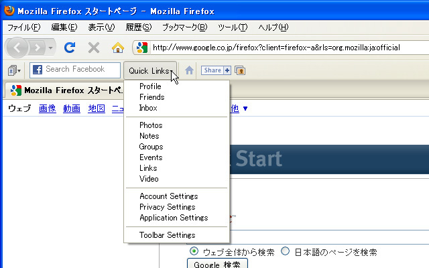Open the 履歴(S) menu
Screen dimensions: 429x268
point(139,27)
